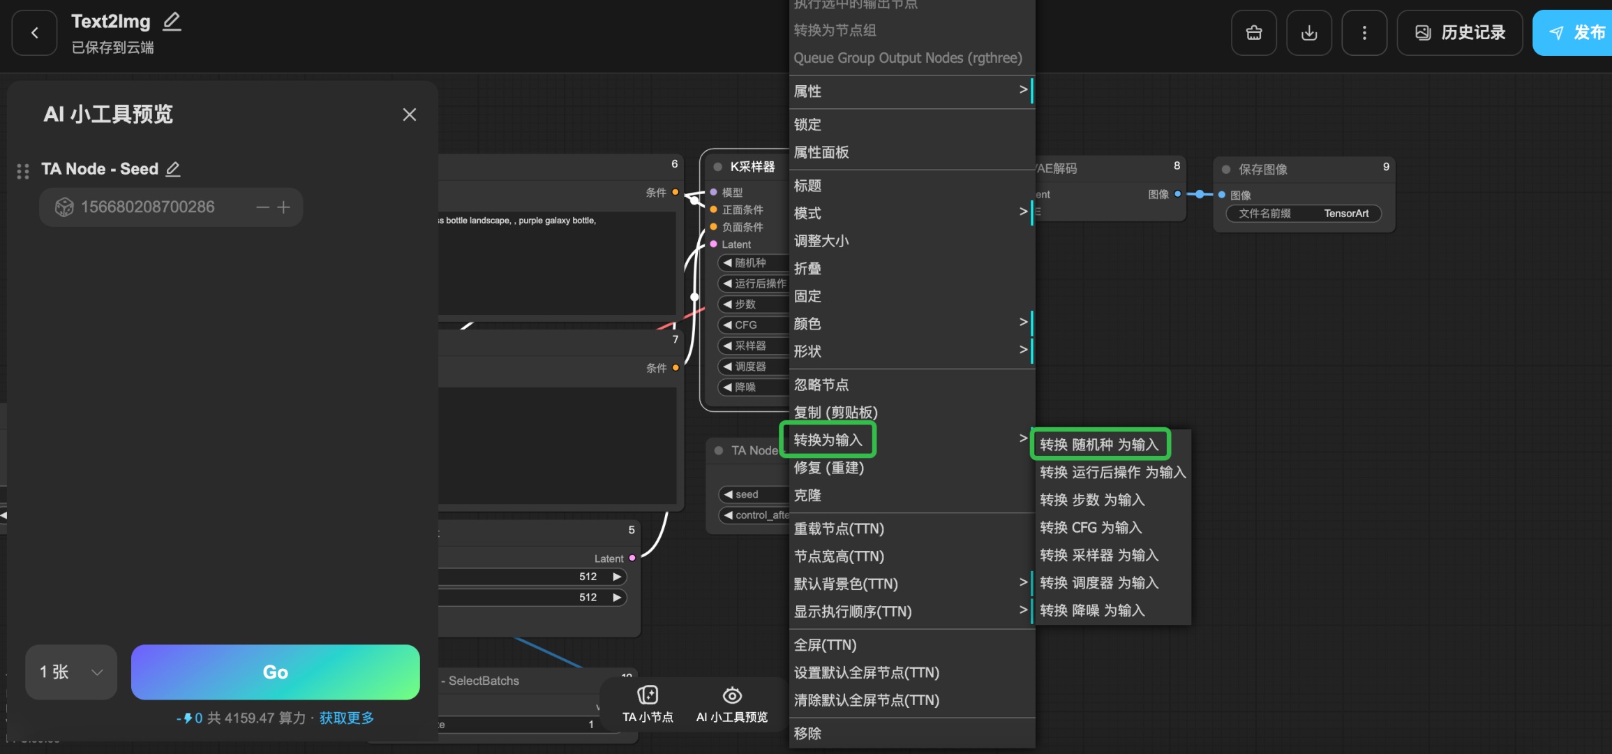Randomize seed with the dice icon
This screenshot has width=1612, height=754.
[64, 207]
